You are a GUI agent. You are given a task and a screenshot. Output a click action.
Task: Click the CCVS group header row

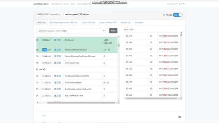(x=77, y=69)
